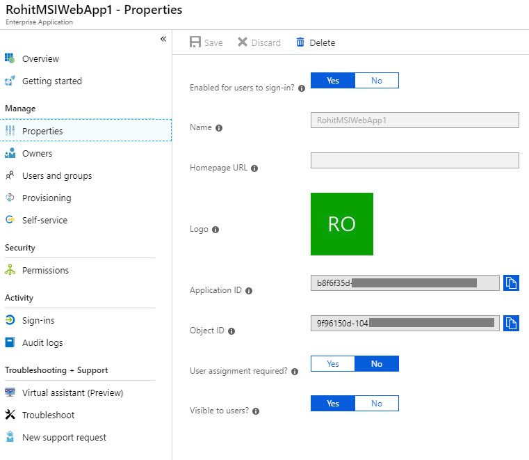Screen dimensions: 529x460
Task: Click the Virtual assistant icon
Action: pyautogui.click(x=10, y=392)
